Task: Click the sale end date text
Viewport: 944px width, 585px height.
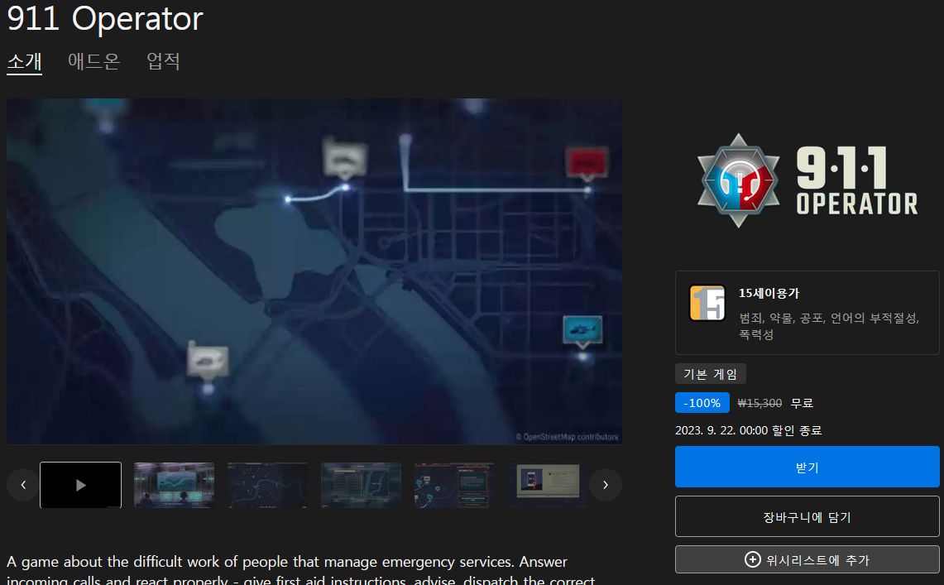Action: (x=749, y=430)
